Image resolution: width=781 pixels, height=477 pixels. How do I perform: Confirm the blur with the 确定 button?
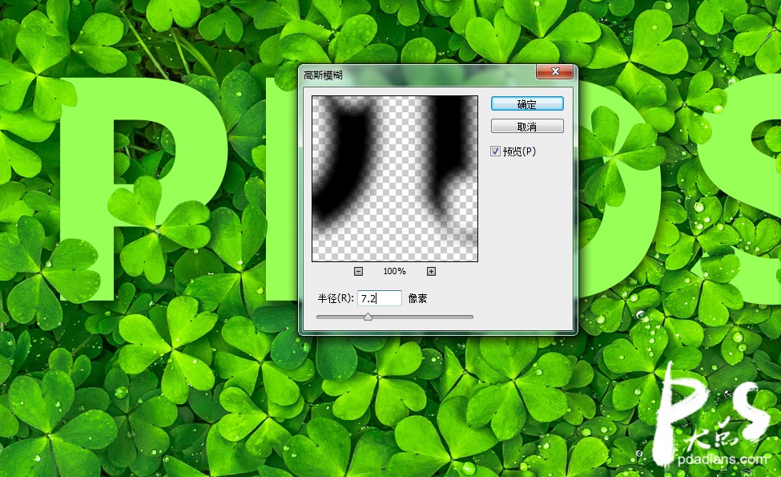click(x=527, y=103)
